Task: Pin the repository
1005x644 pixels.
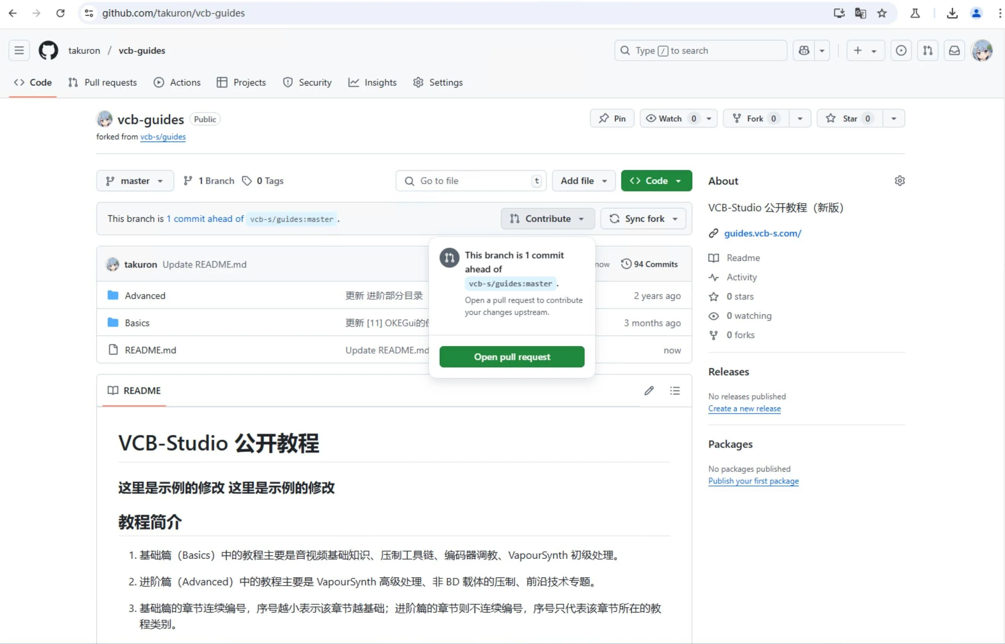Action: click(x=612, y=118)
